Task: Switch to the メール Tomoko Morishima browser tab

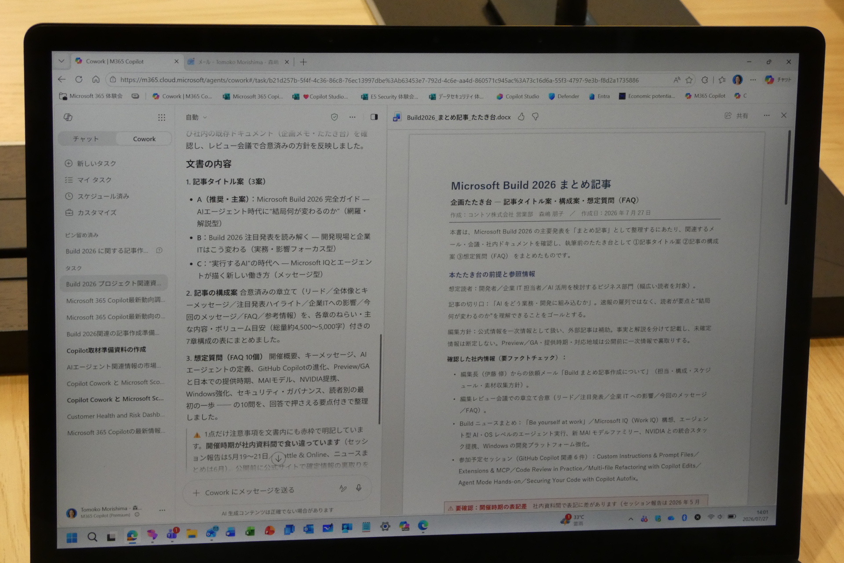Action: 238,62
